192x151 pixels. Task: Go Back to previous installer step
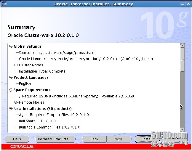[x=94, y=139]
